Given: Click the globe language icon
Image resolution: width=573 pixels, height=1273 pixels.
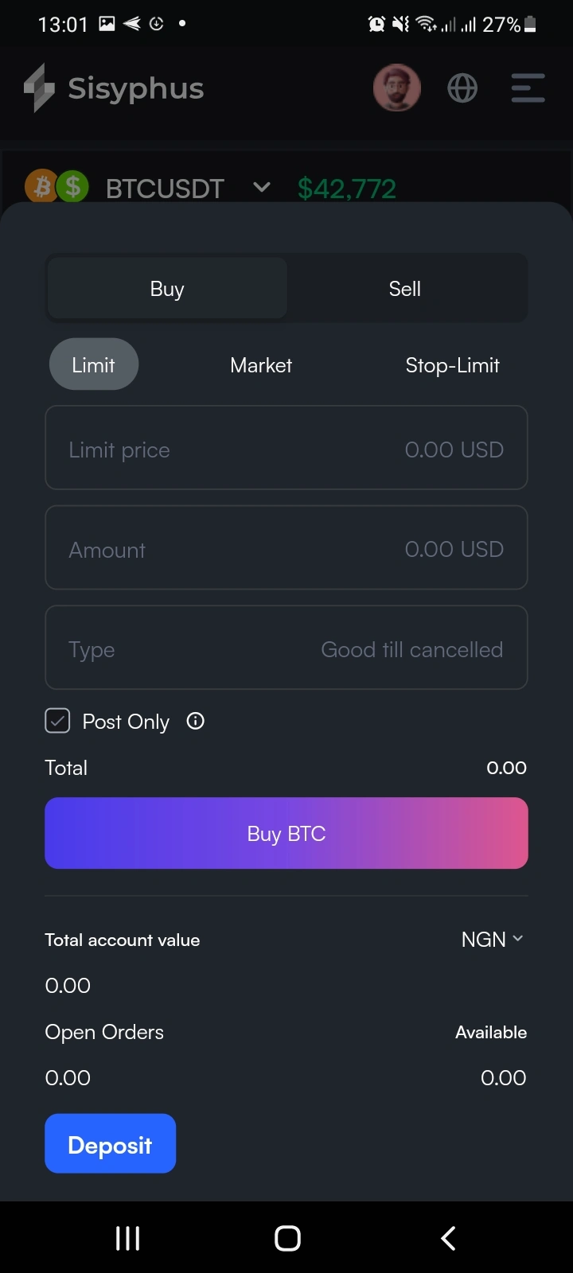Looking at the screenshot, I should point(462,88).
